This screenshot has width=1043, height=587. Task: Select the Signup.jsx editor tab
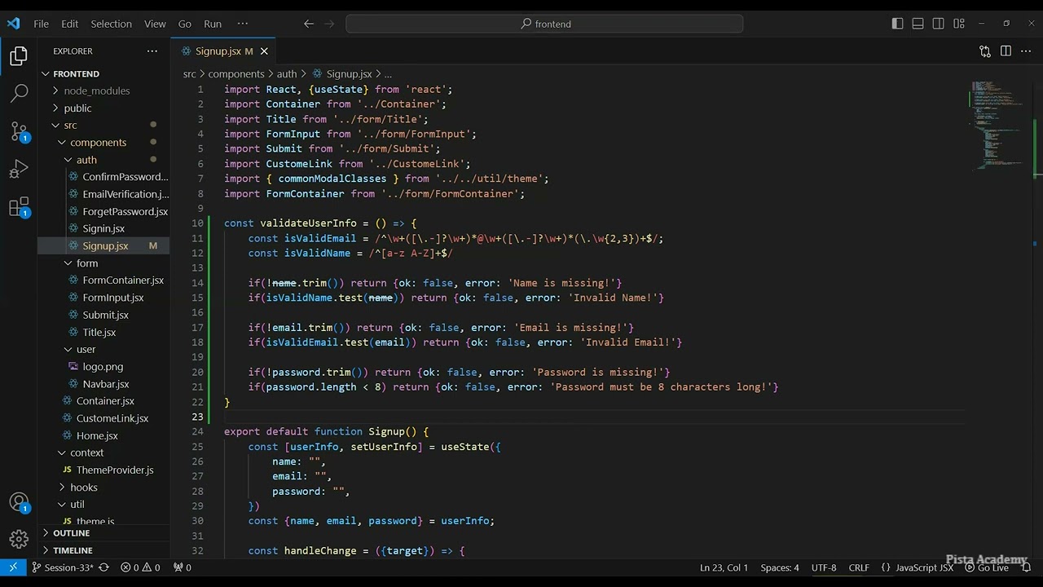pos(223,51)
